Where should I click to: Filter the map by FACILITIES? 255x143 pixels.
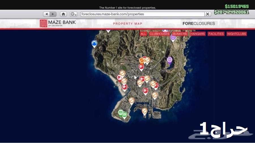click(x=216, y=34)
